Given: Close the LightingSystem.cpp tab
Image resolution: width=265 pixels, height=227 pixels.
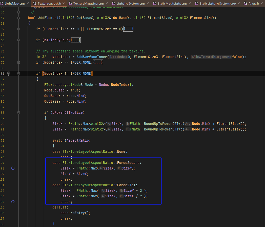Looking at the screenshot, I should click(148, 3).
